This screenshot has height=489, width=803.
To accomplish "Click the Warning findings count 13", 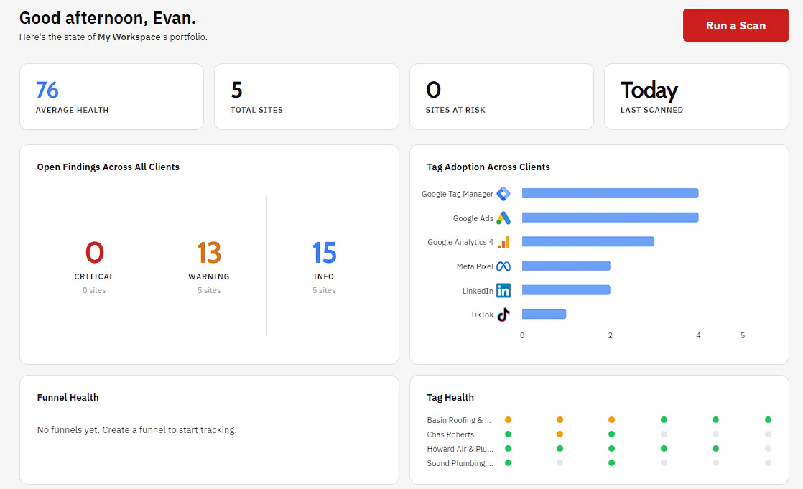I will point(209,253).
